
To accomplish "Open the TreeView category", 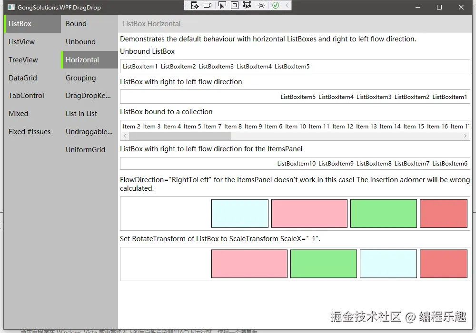I will coord(32,60).
